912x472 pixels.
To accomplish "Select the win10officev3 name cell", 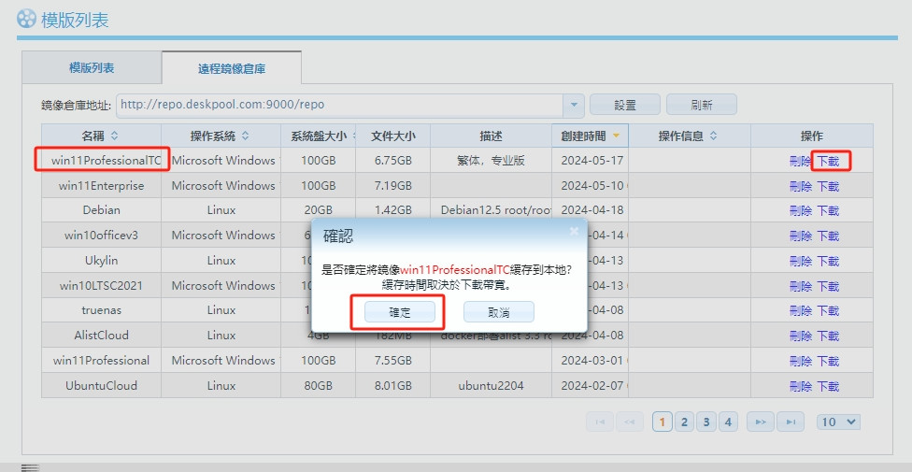I will (101, 236).
